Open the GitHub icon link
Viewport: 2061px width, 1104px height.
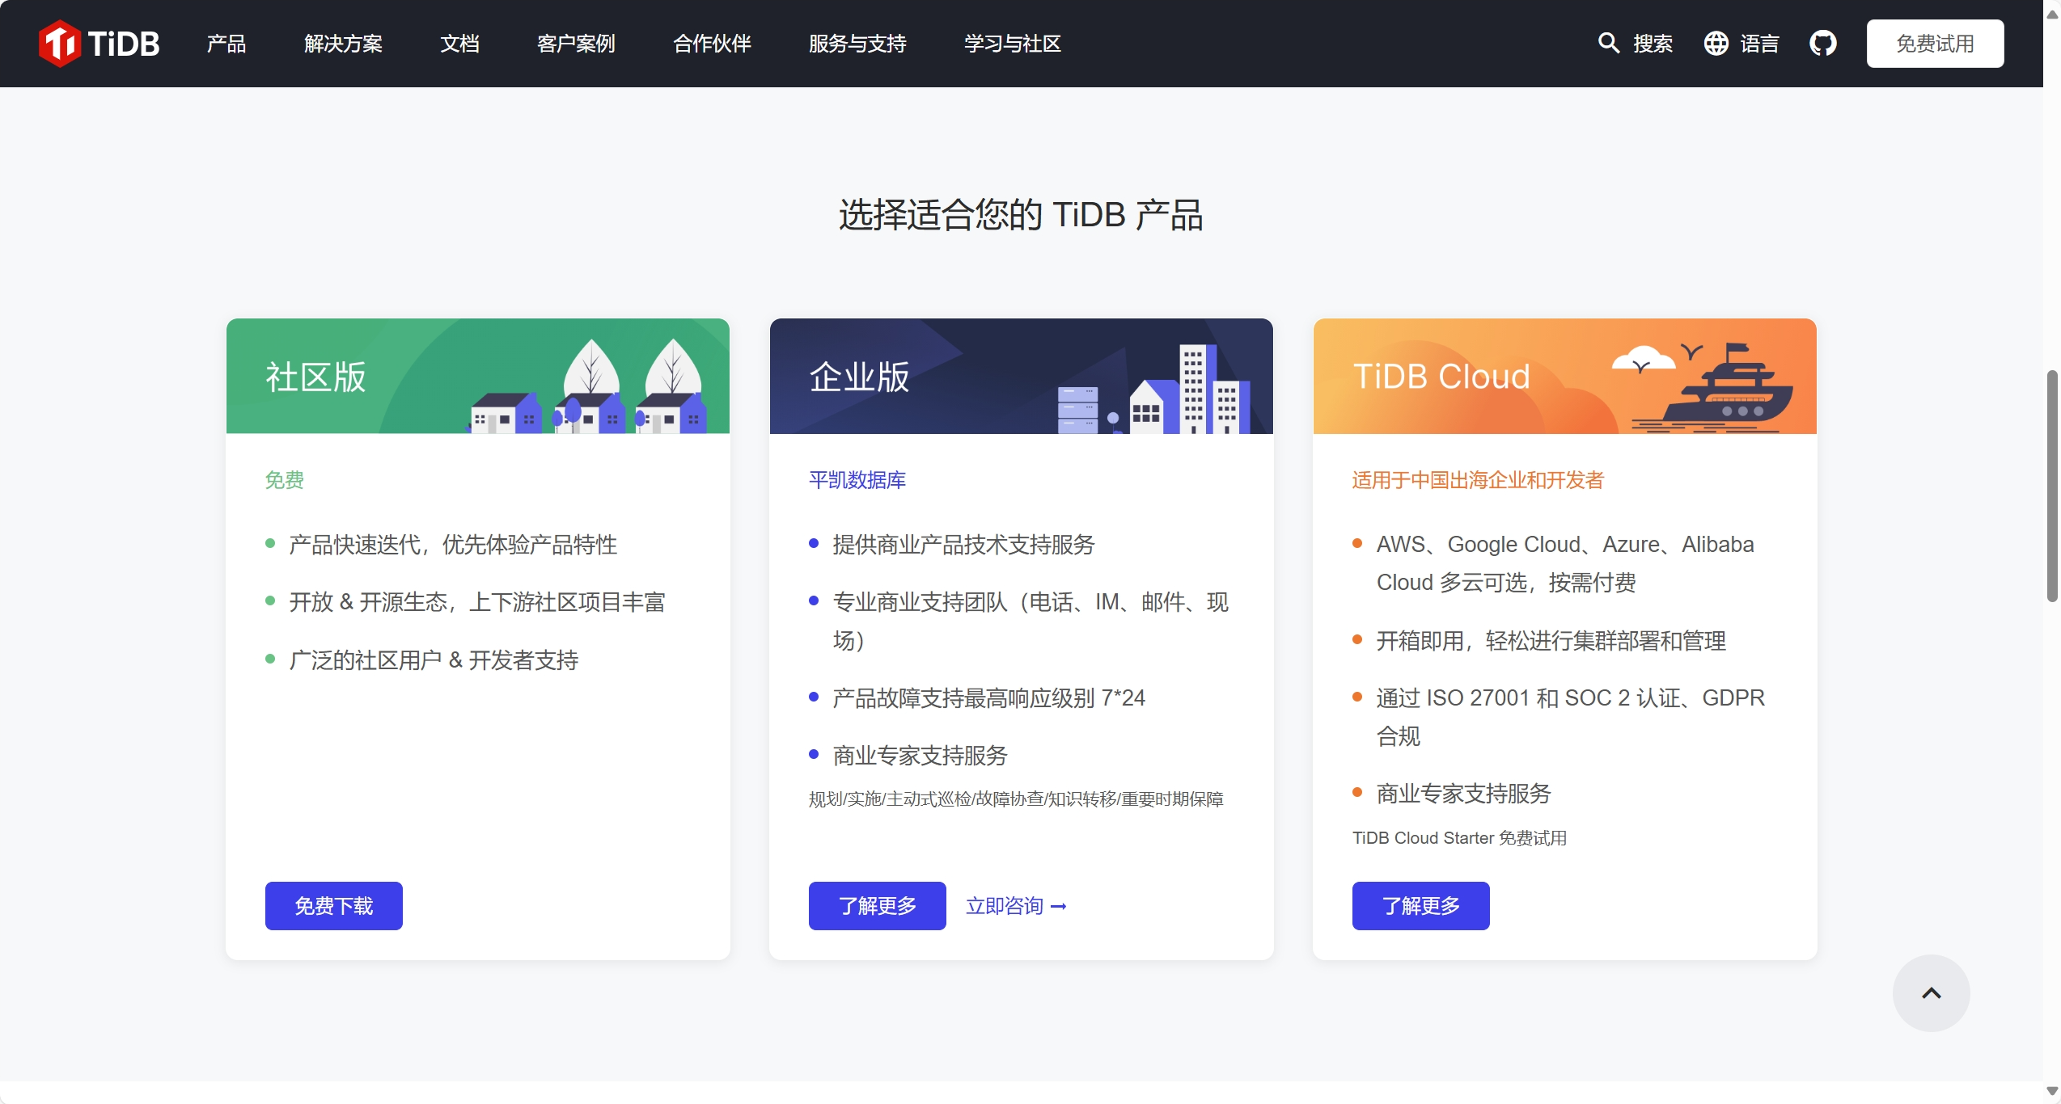1823,44
